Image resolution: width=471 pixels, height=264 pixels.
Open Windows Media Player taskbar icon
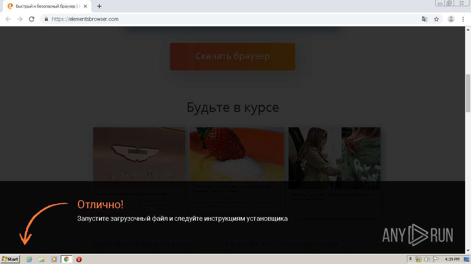(54, 259)
